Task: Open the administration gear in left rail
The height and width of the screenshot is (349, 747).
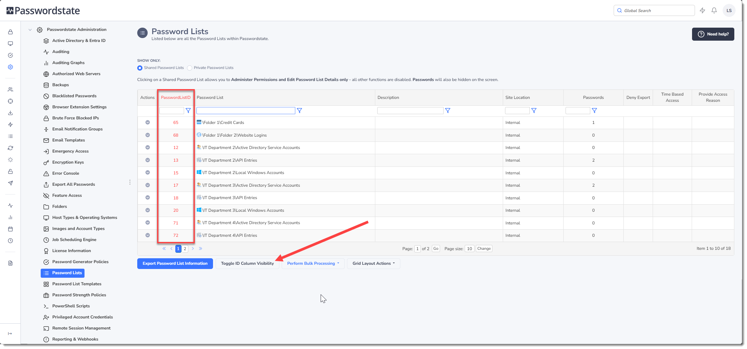Action: tap(10, 67)
